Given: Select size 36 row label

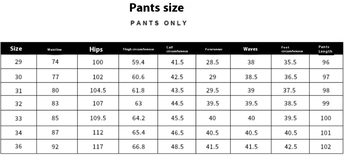Looking at the screenshot, I should click(x=18, y=146).
